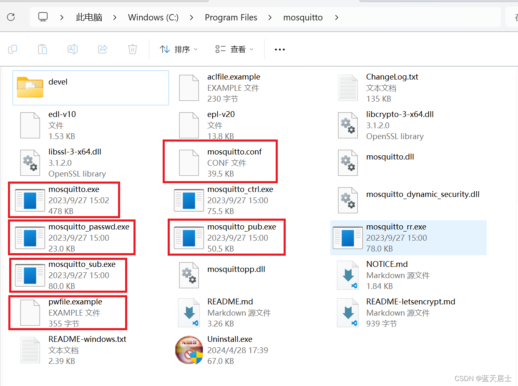Select the edl-v10 file name
This screenshot has width=518, height=386.
[x=62, y=114]
